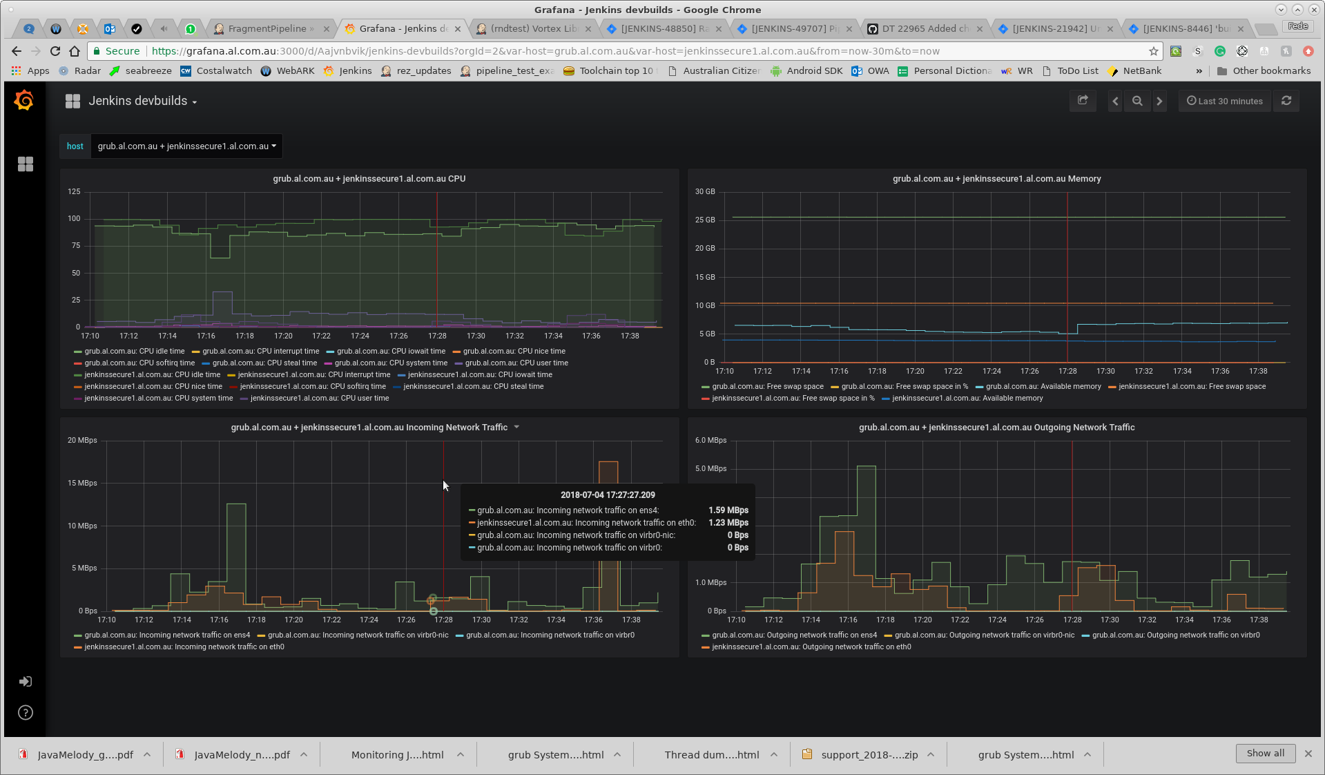Click Outgoing Network Traffic panel title
Viewport: 1325px width, 775px height.
click(x=996, y=427)
